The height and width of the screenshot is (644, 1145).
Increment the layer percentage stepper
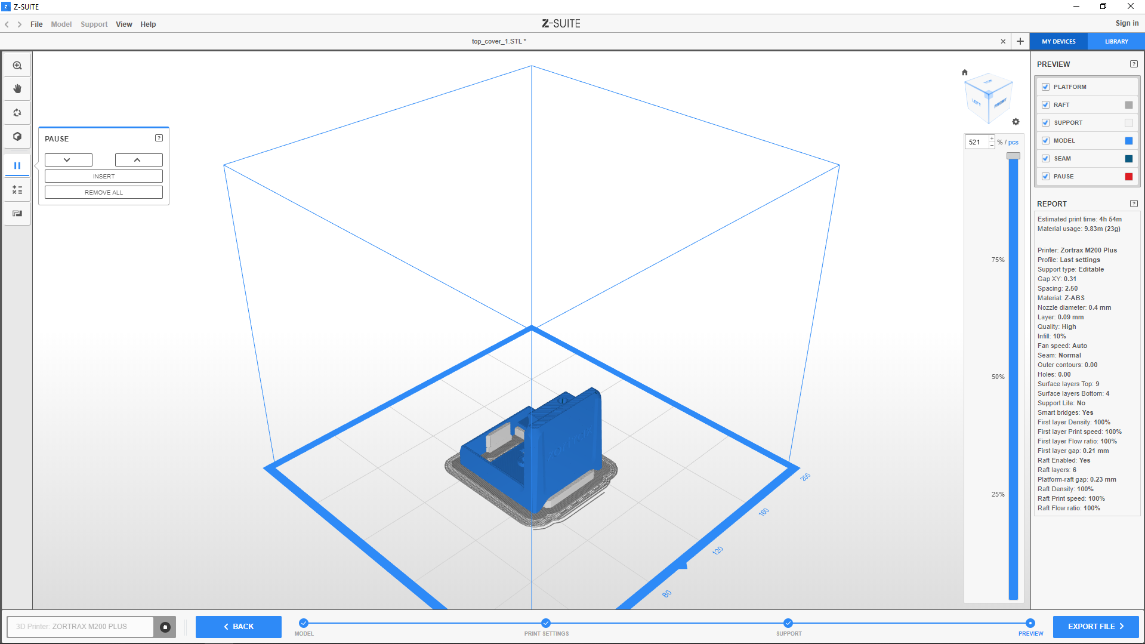click(x=992, y=138)
